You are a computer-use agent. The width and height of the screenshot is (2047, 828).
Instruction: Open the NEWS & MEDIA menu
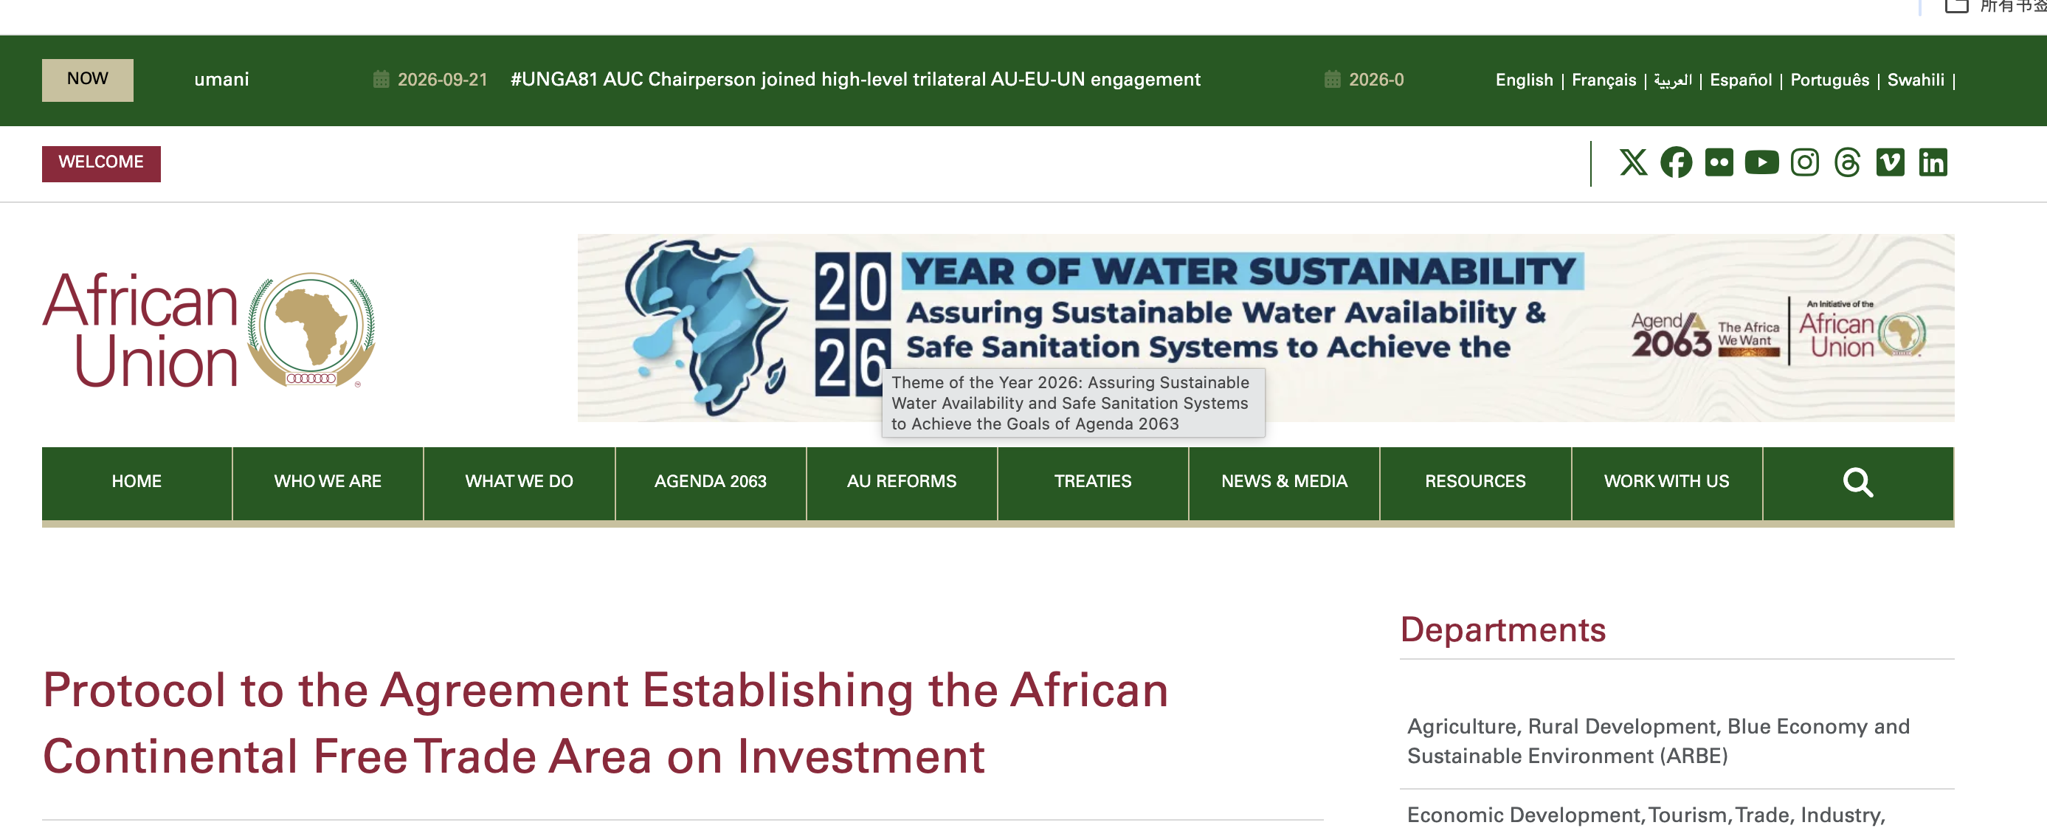(x=1284, y=482)
